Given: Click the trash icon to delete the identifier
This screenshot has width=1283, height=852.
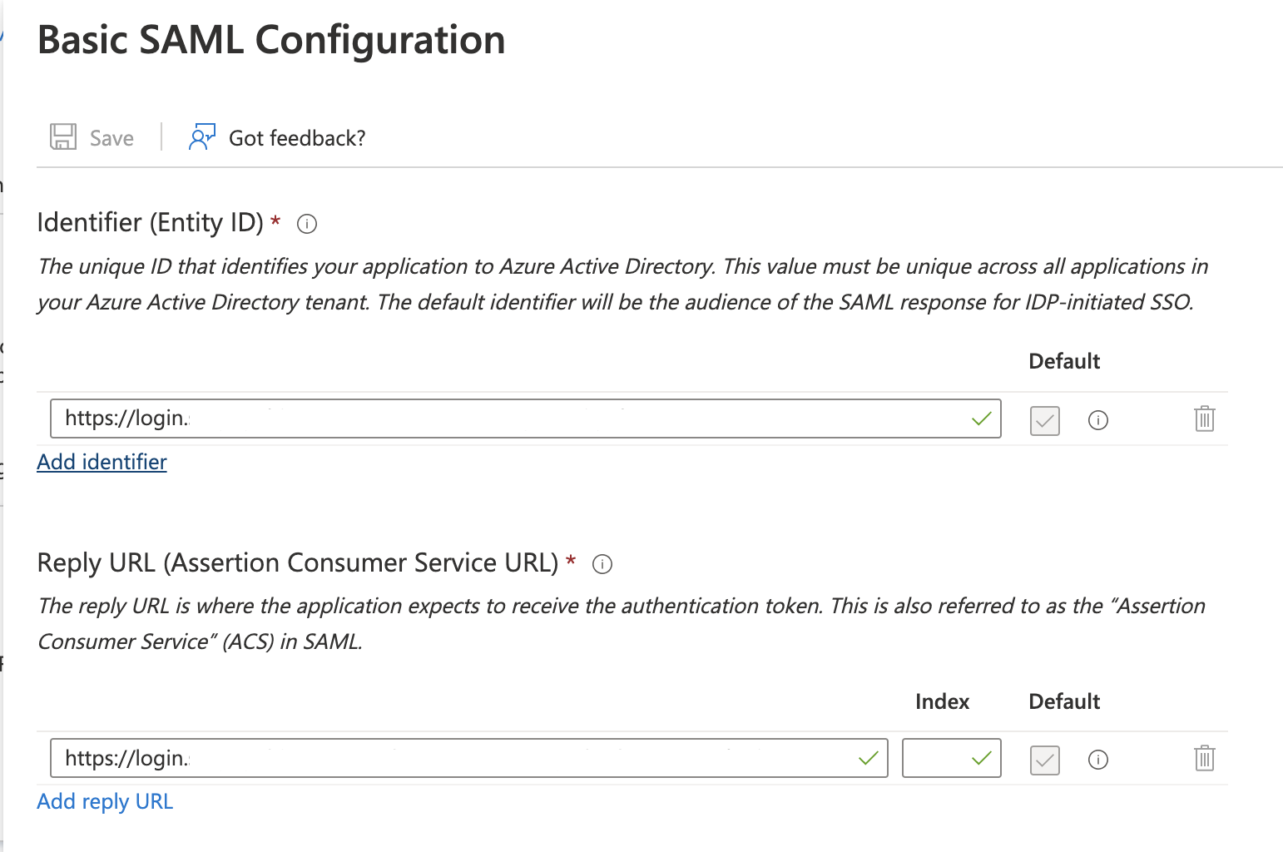Looking at the screenshot, I should click(x=1204, y=419).
